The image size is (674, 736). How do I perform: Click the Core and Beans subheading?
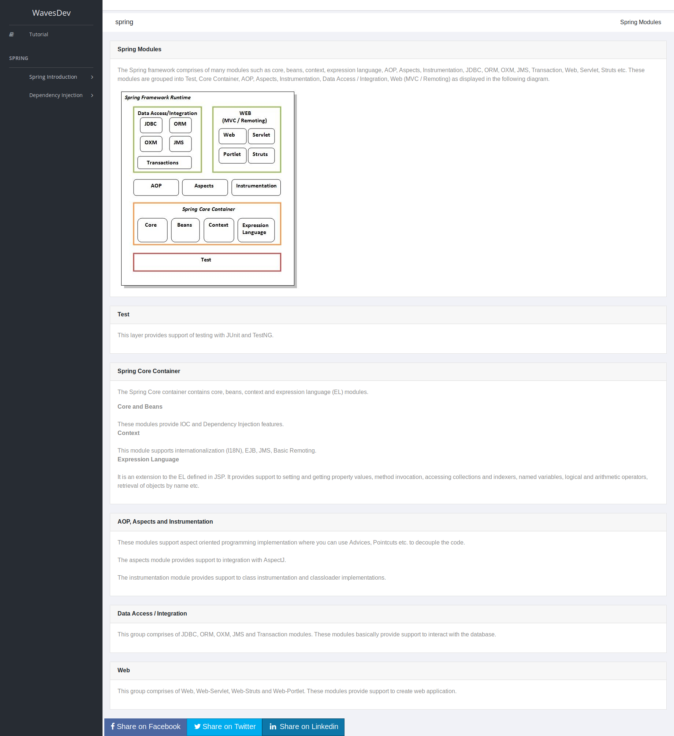coord(140,407)
